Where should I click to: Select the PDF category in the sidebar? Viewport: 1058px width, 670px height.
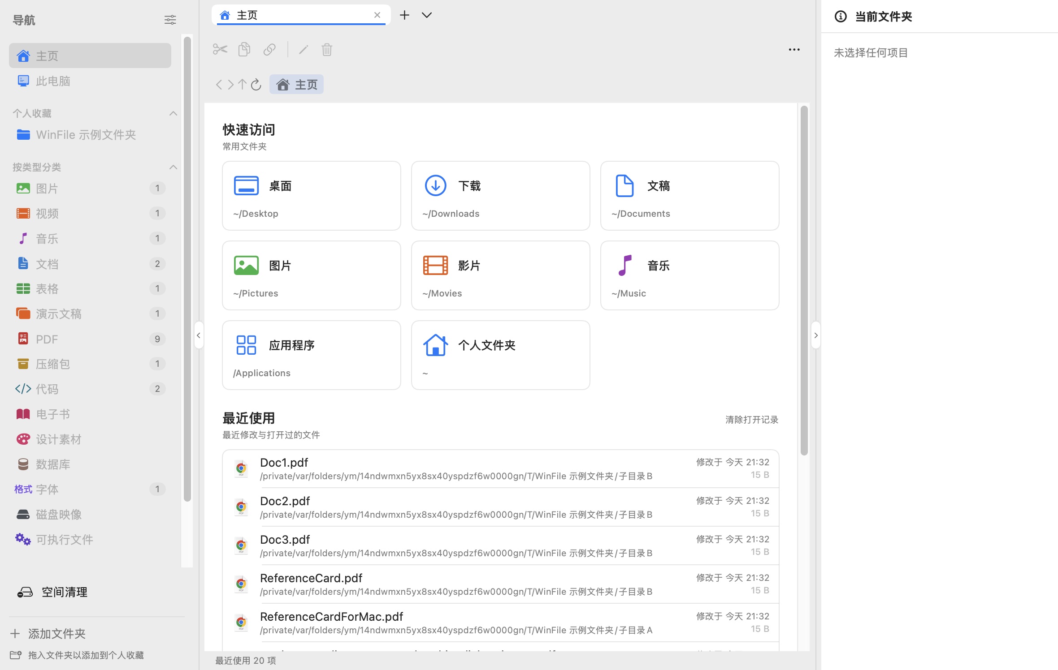[x=90, y=339]
